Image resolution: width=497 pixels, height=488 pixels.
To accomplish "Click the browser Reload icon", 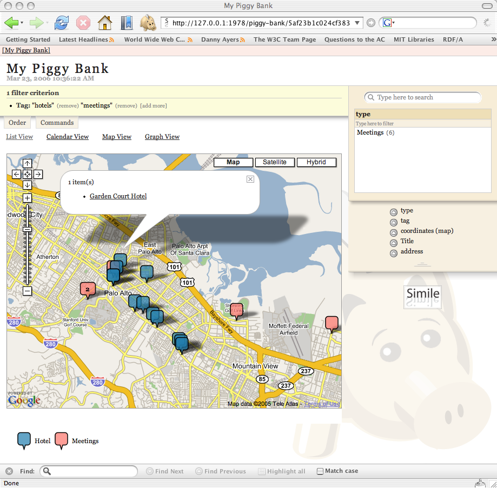I will [x=62, y=23].
